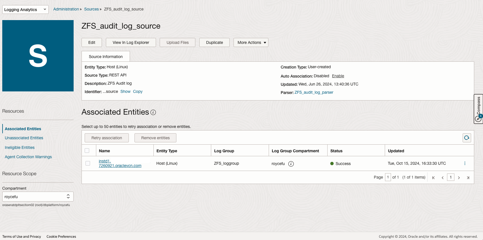Open instd1.7260921.oraclevcn.com entity link

pos(120,163)
